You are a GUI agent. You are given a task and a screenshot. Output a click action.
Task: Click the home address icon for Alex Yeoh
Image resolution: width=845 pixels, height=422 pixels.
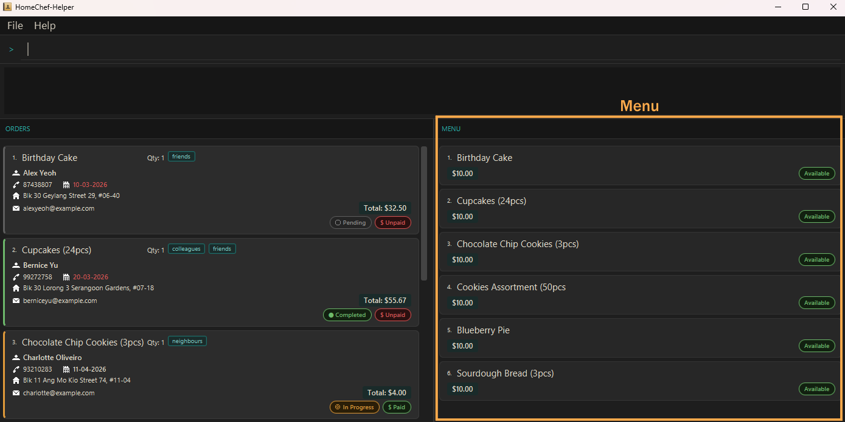coord(16,196)
